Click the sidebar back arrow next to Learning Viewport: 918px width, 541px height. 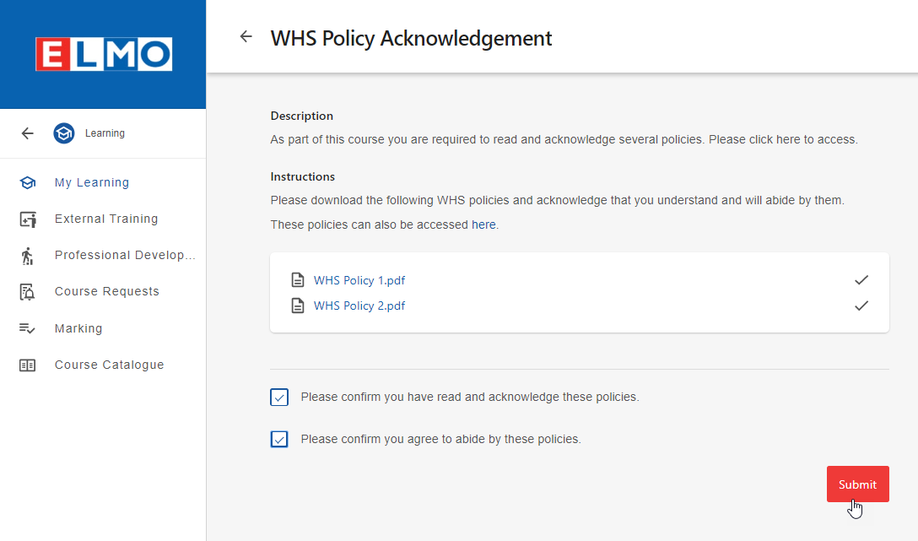point(28,133)
